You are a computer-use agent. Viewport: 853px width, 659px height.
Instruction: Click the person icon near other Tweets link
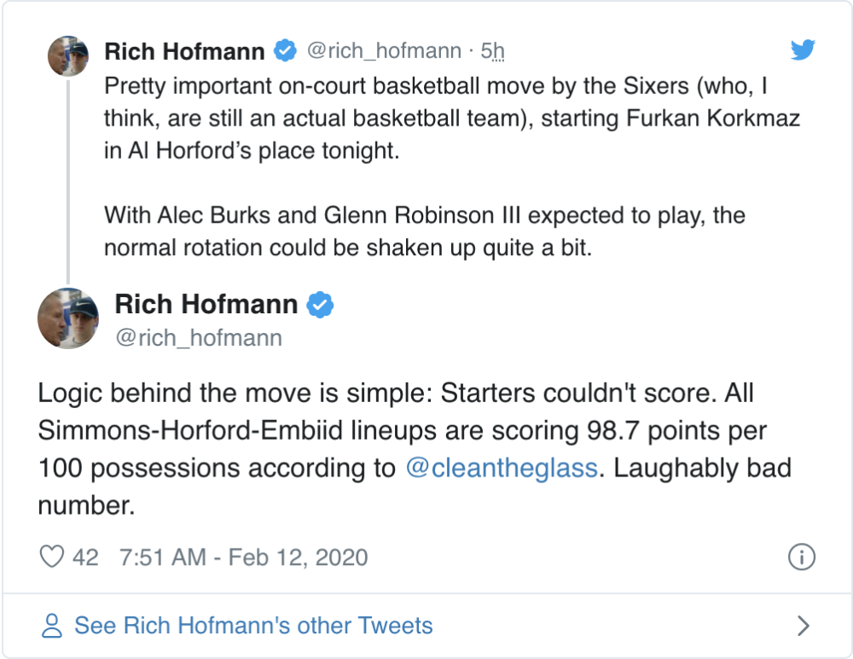pyautogui.click(x=52, y=625)
